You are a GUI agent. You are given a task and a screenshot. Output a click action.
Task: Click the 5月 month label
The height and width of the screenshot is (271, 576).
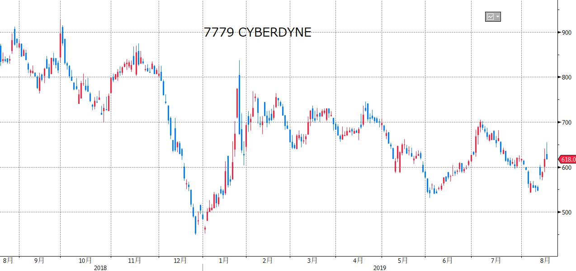tap(403, 261)
